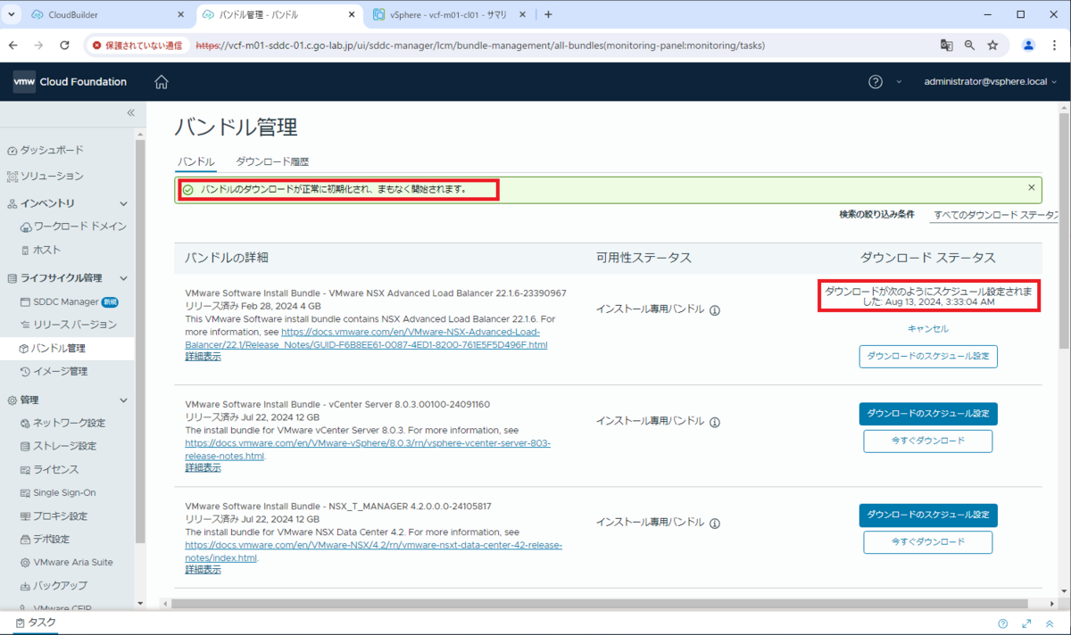1071x635 pixels.
Task: Click the Google Translate icon in address bar
Action: click(x=946, y=45)
